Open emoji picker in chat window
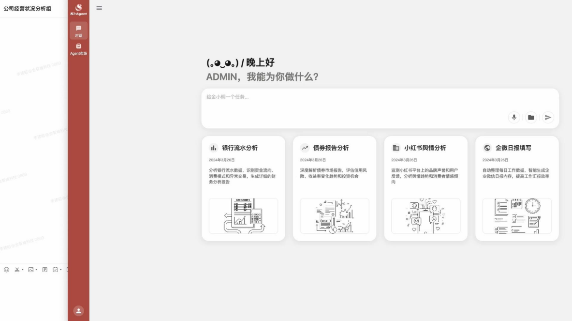Viewport: 572px width, 321px height. [x=7, y=270]
